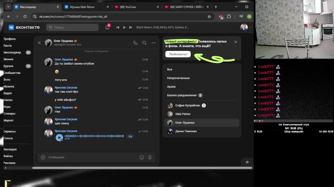The height and width of the screenshot is (187, 334).
Task: Open Профиль in the left sidebar
Action: pyautogui.click(x=10, y=39)
